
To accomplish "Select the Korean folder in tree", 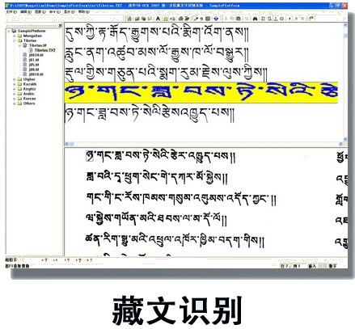I will point(29,99).
